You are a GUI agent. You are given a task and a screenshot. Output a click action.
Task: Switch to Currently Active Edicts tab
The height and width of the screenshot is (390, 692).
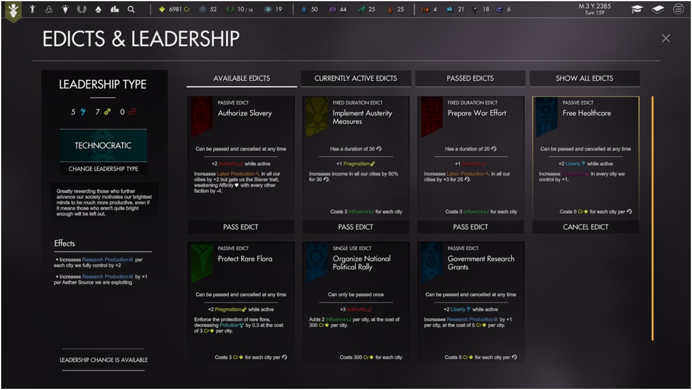coord(355,78)
